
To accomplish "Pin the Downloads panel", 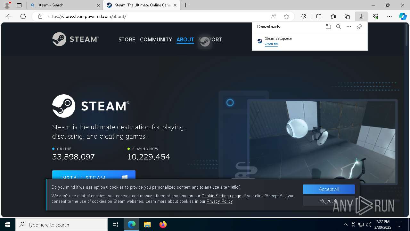I will pyautogui.click(x=359, y=27).
